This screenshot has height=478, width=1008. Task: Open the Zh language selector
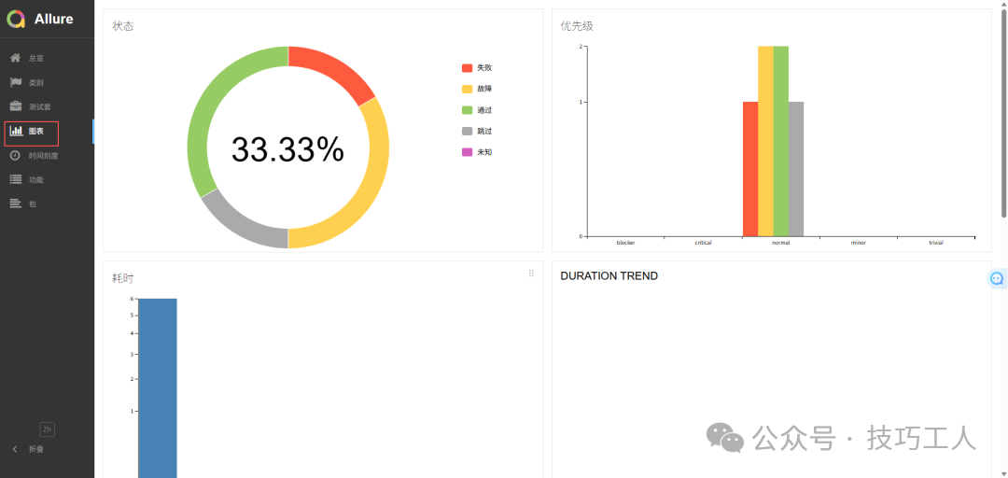(x=48, y=429)
